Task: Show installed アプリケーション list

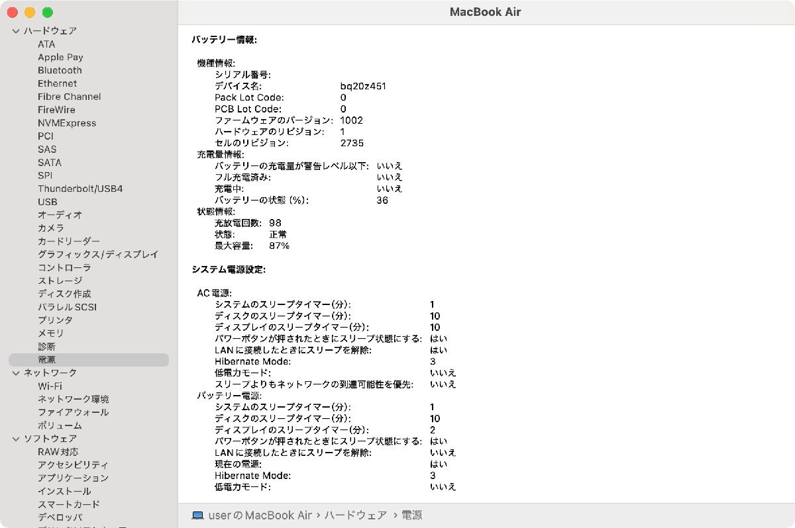Action: click(x=74, y=478)
